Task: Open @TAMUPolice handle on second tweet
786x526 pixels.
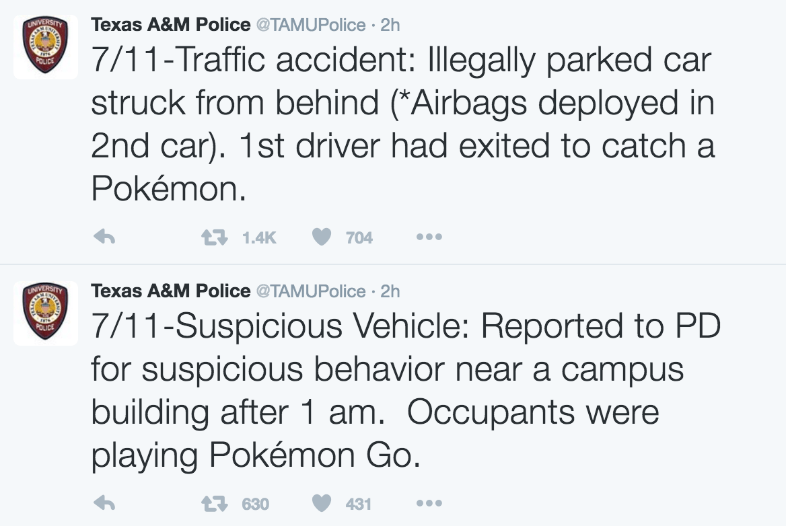Action: [311, 291]
